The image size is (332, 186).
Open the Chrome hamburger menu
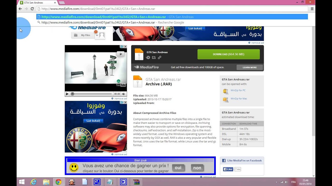click(312, 9)
